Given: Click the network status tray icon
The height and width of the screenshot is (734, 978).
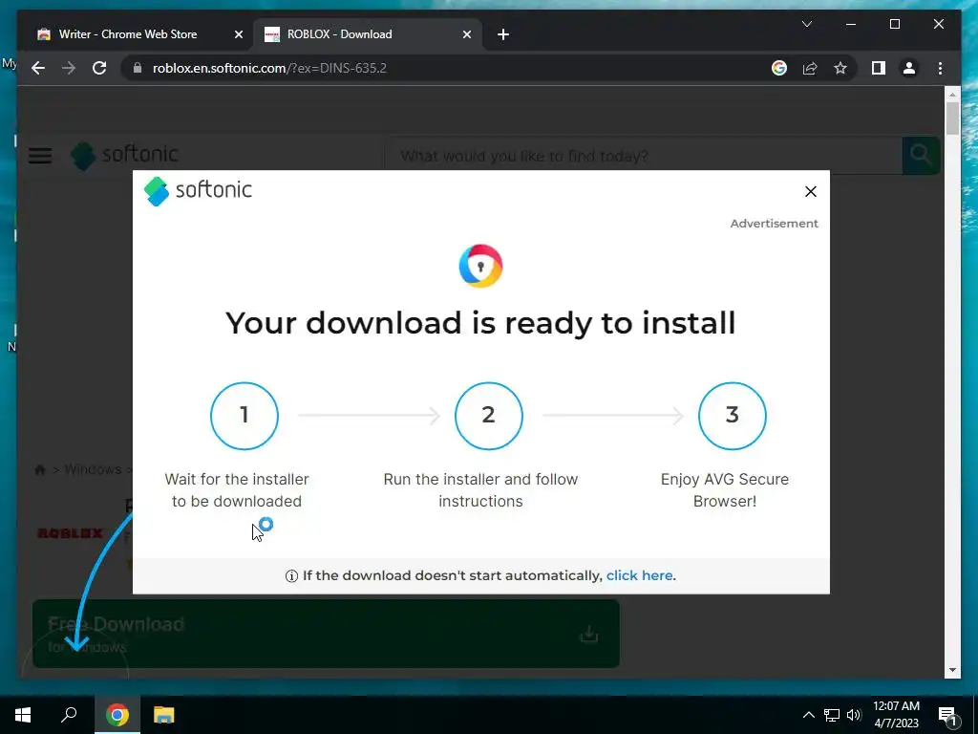Looking at the screenshot, I should [832, 715].
